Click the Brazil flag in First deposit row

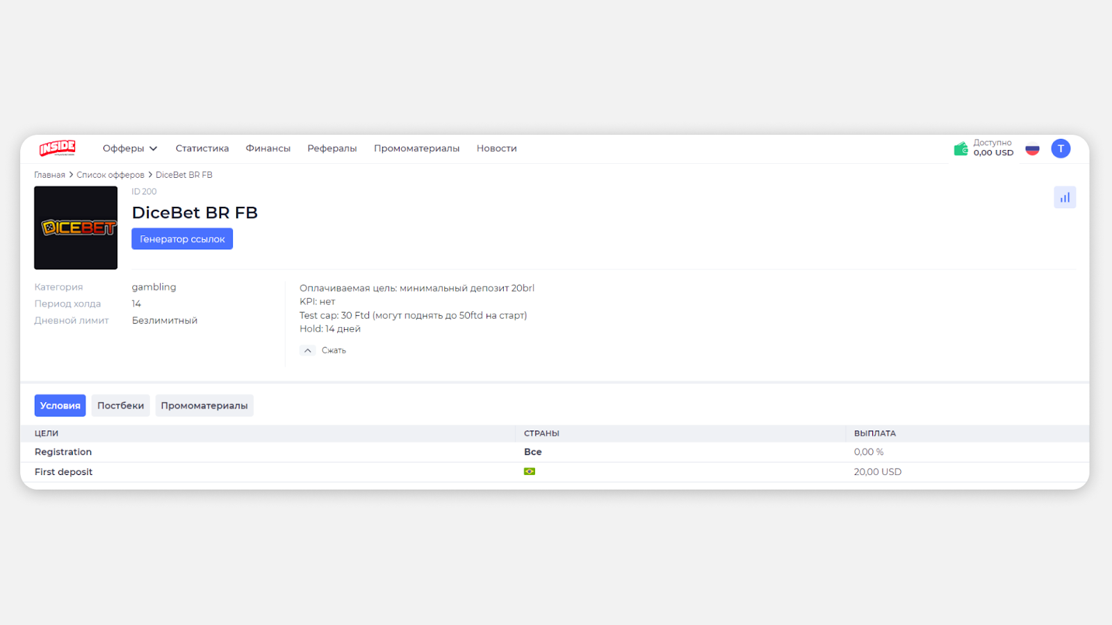pos(530,472)
